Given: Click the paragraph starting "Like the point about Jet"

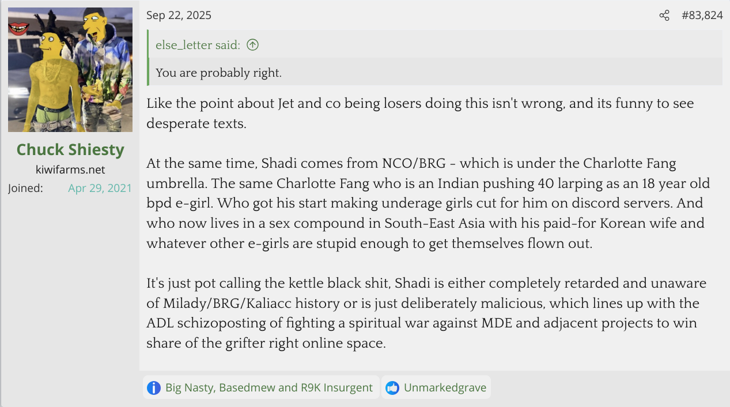Looking at the screenshot, I should click(x=419, y=113).
